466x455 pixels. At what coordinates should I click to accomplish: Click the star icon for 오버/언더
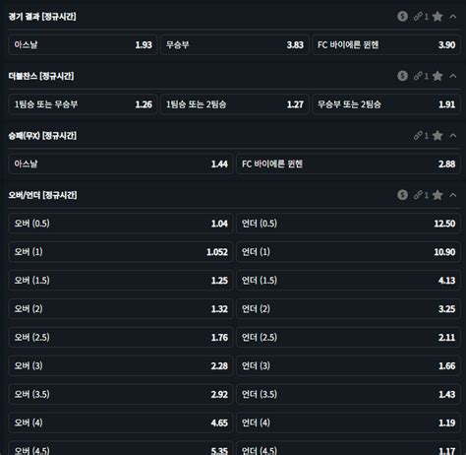point(437,195)
